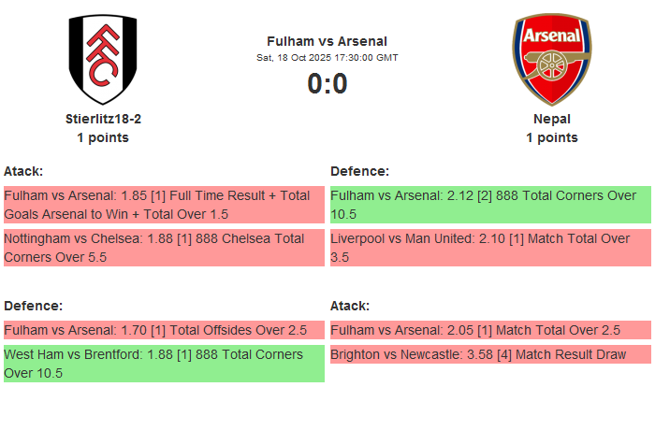Click the Fulham club crest

(103, 60)
